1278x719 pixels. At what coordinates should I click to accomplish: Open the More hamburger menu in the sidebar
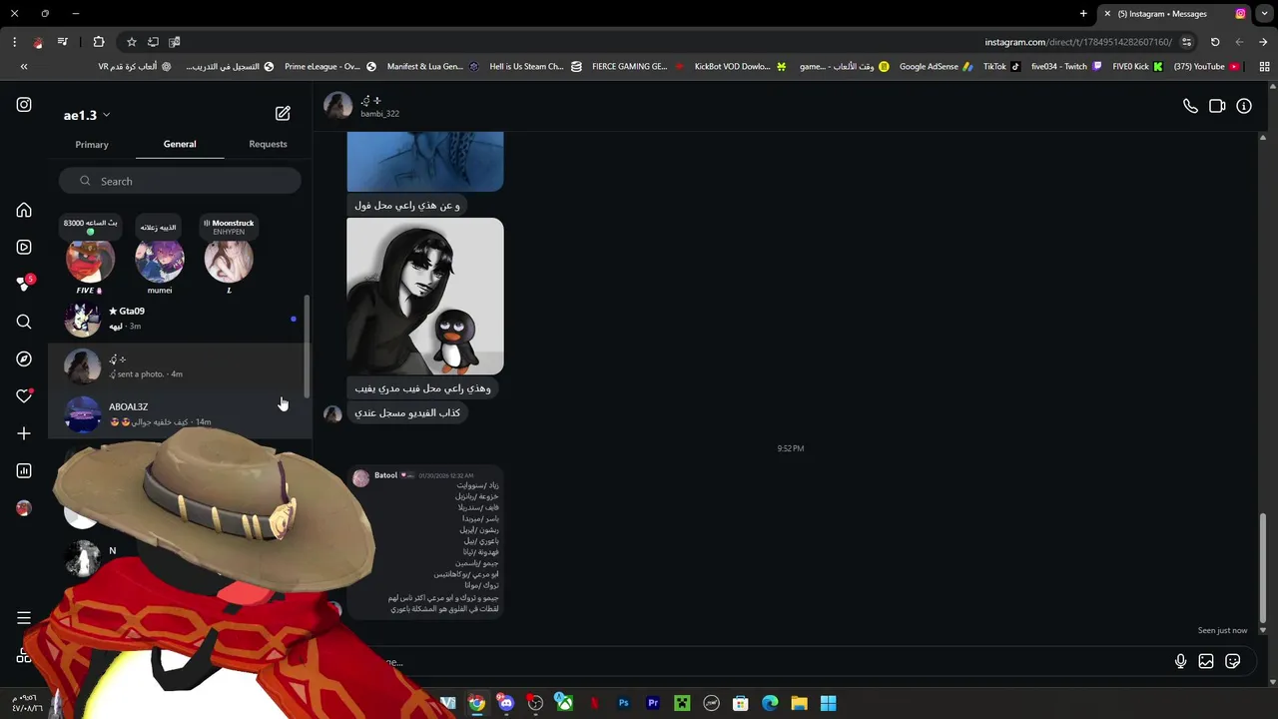pyautogui.click(x=24, y=618)
